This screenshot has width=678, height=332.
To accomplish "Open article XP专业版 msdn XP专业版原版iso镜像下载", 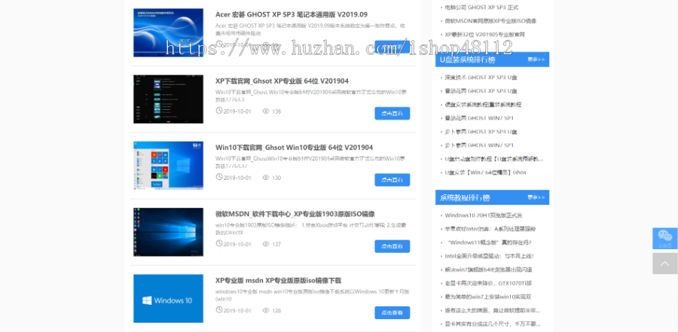I will point(279,281).
